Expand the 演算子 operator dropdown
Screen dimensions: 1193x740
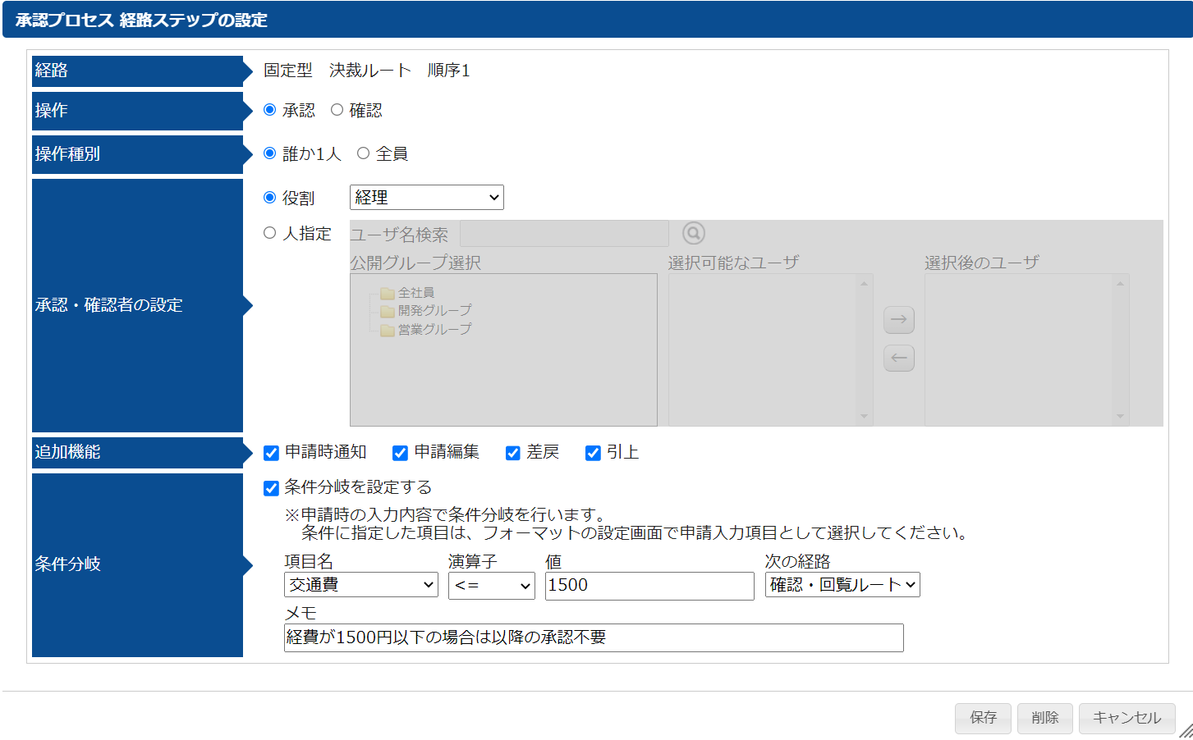(x=491, y=585)
